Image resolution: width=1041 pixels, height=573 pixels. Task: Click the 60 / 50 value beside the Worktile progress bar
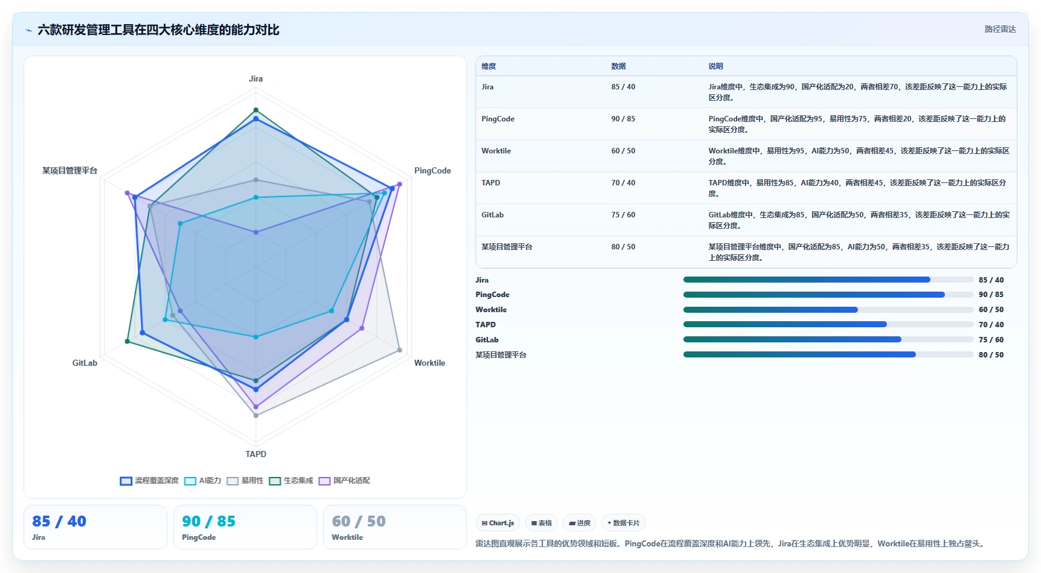[x=991, y=310]
